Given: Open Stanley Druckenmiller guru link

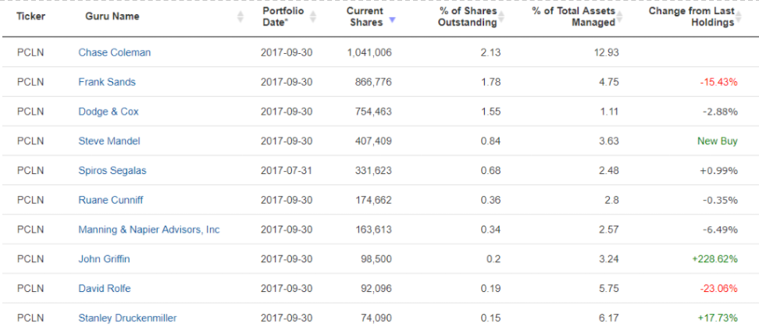Looking at the screenshot, I should tap(127, 318).
